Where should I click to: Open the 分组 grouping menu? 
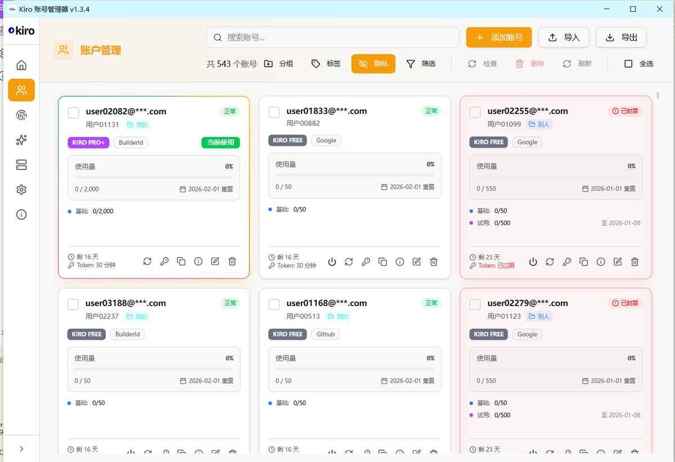[x=278, y=64]
